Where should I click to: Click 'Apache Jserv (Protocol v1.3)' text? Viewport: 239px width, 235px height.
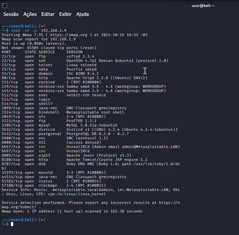[99, 155]
